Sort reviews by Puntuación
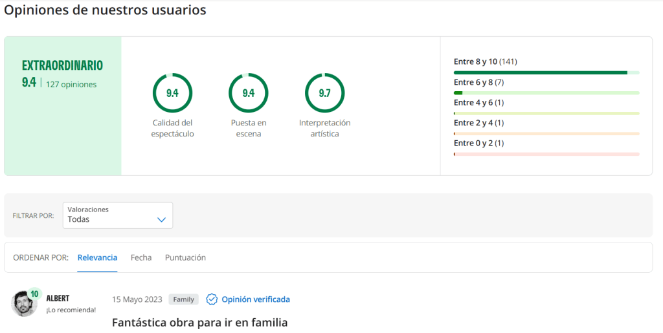This screenshot has width=663, height=333. pos(185,257)
